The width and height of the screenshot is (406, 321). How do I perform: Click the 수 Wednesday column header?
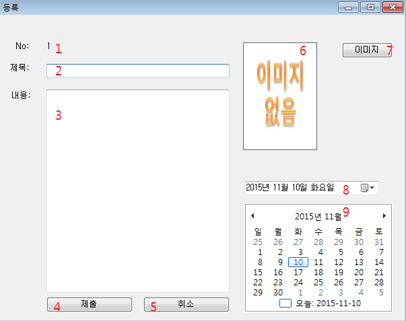pos(318,231)
